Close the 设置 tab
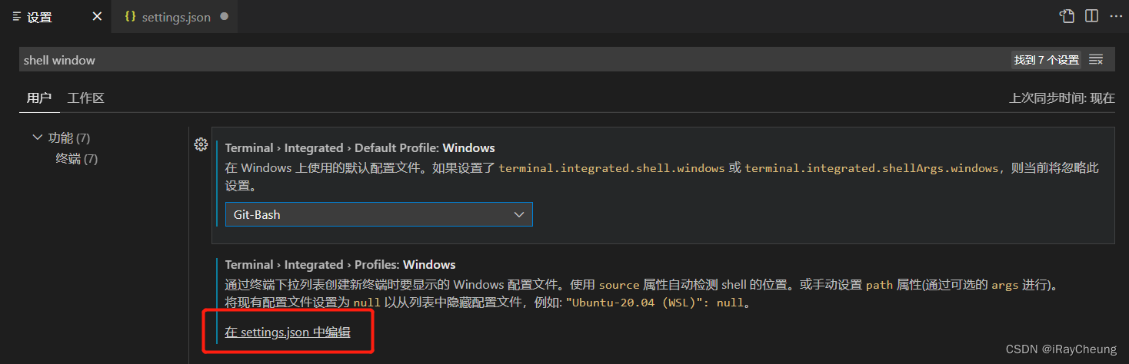Screen dimensions: 1129x364 point(97,16)
